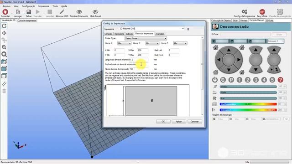Viewport: 292px width, 164px height.
Task: Click the fan speed slider bar
Action: click(x=248, y=98)
